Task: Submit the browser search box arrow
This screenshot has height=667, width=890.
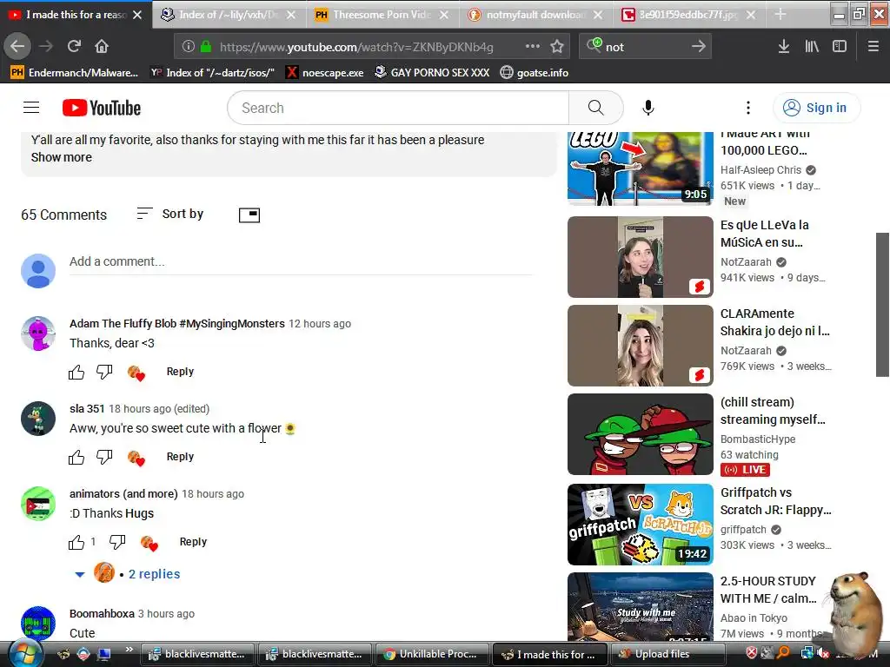Action: tap(699, 47)
